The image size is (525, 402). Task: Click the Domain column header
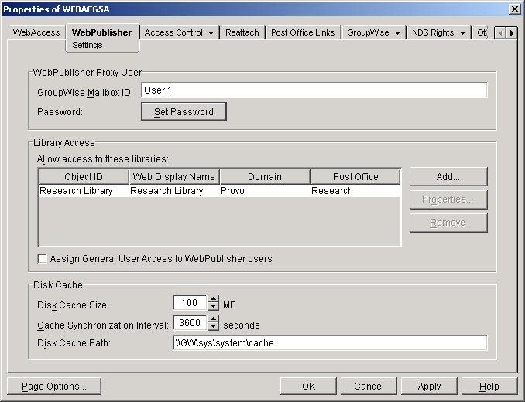click(x=265, y=177)
